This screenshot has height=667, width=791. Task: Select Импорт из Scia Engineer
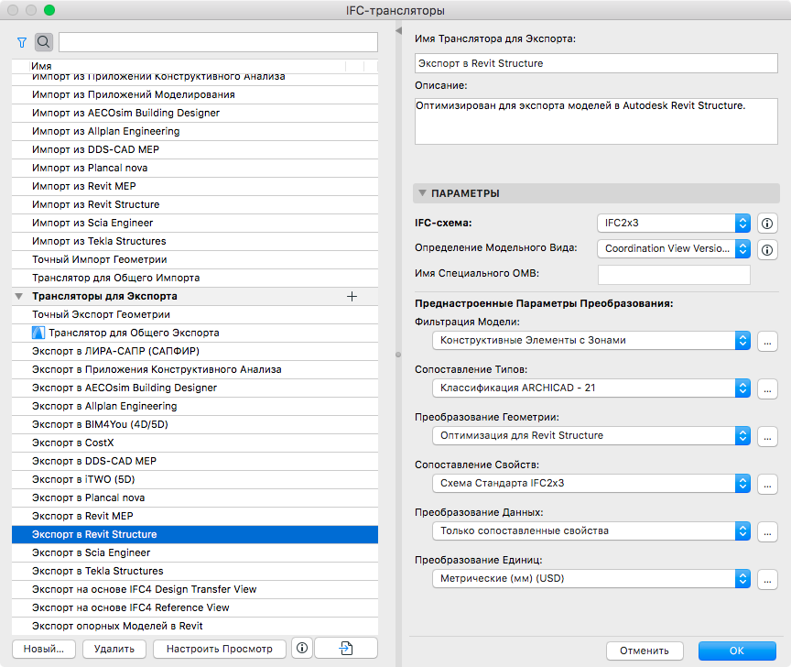(195, 224)
